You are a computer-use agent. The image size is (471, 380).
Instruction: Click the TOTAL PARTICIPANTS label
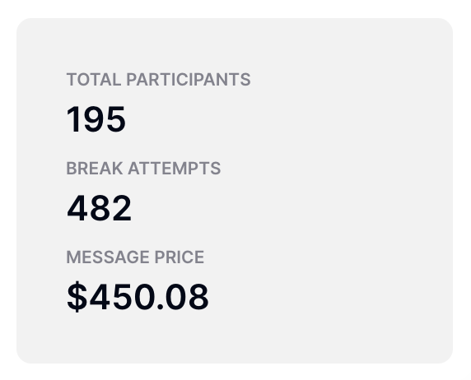(158, 80)
